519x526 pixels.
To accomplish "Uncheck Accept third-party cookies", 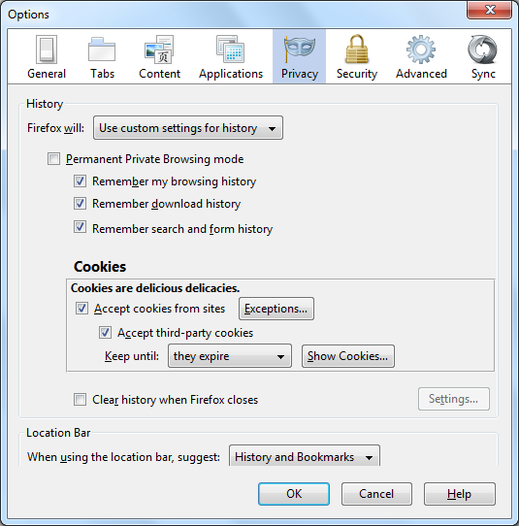I will coord(105,333).
